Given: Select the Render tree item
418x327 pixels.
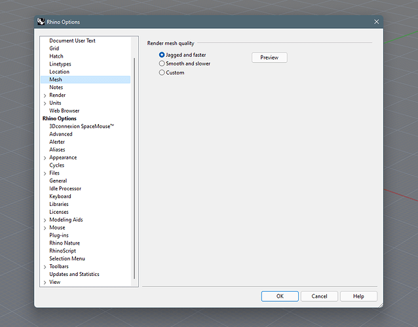Looking at the screenshot, I should (x=57, y=95).
